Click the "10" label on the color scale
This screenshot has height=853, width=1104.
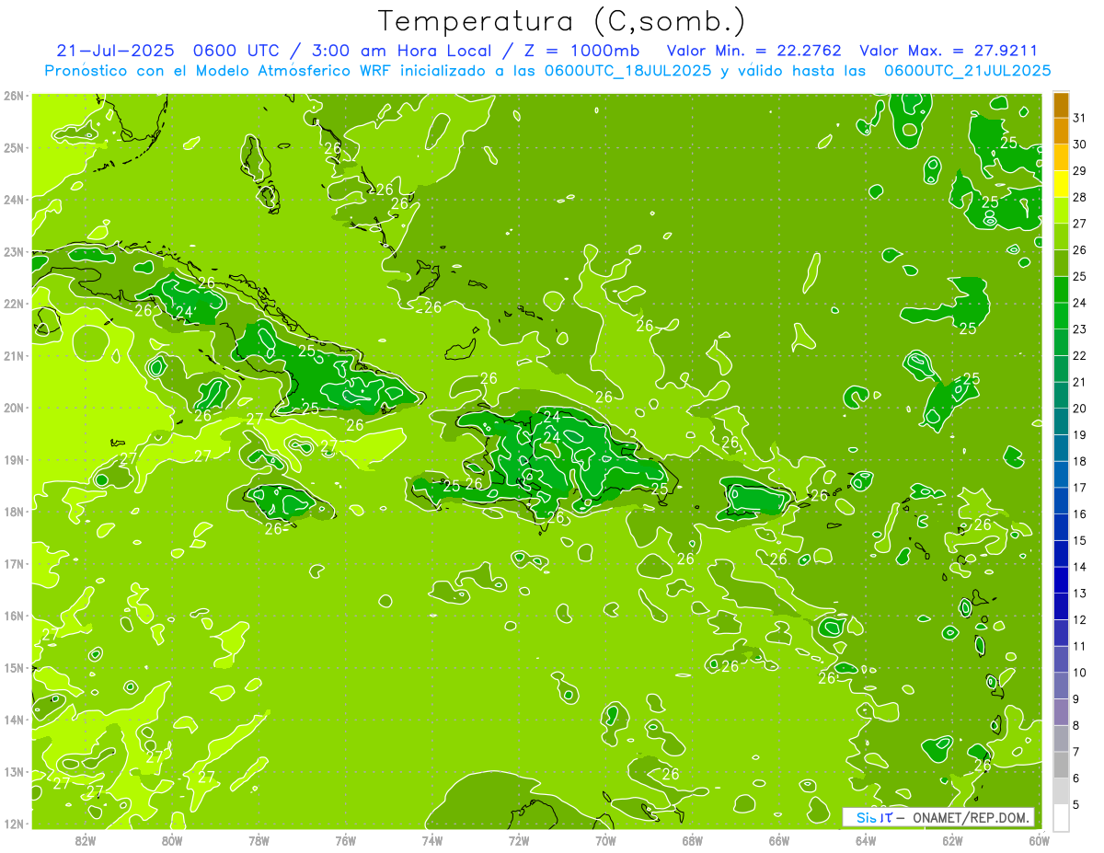1079,673
